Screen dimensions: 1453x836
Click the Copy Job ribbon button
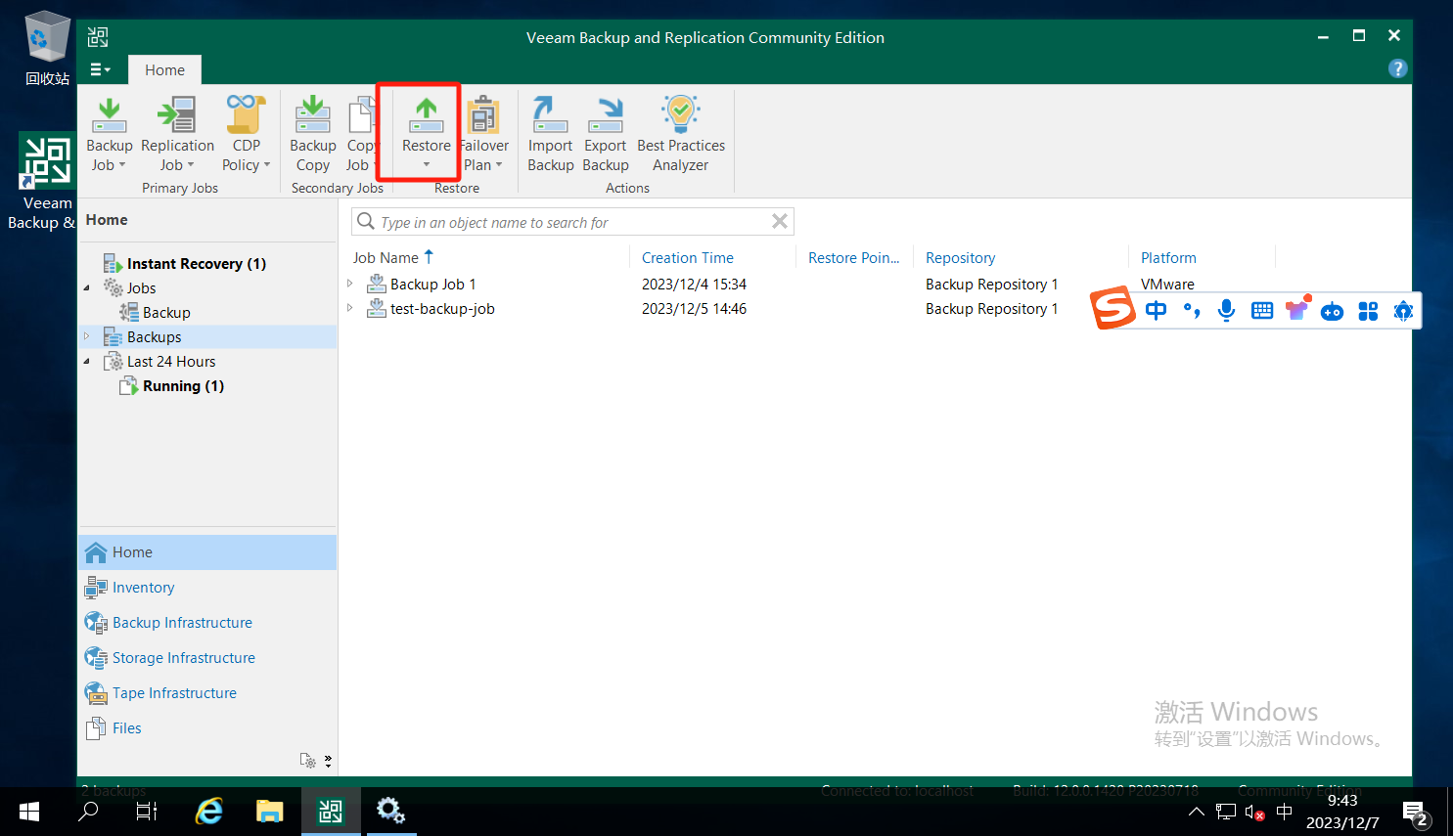(360, 134)
